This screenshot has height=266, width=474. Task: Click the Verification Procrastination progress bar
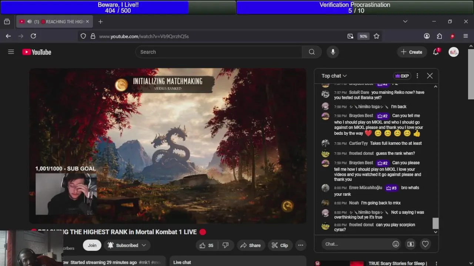[x=355, y=7]
